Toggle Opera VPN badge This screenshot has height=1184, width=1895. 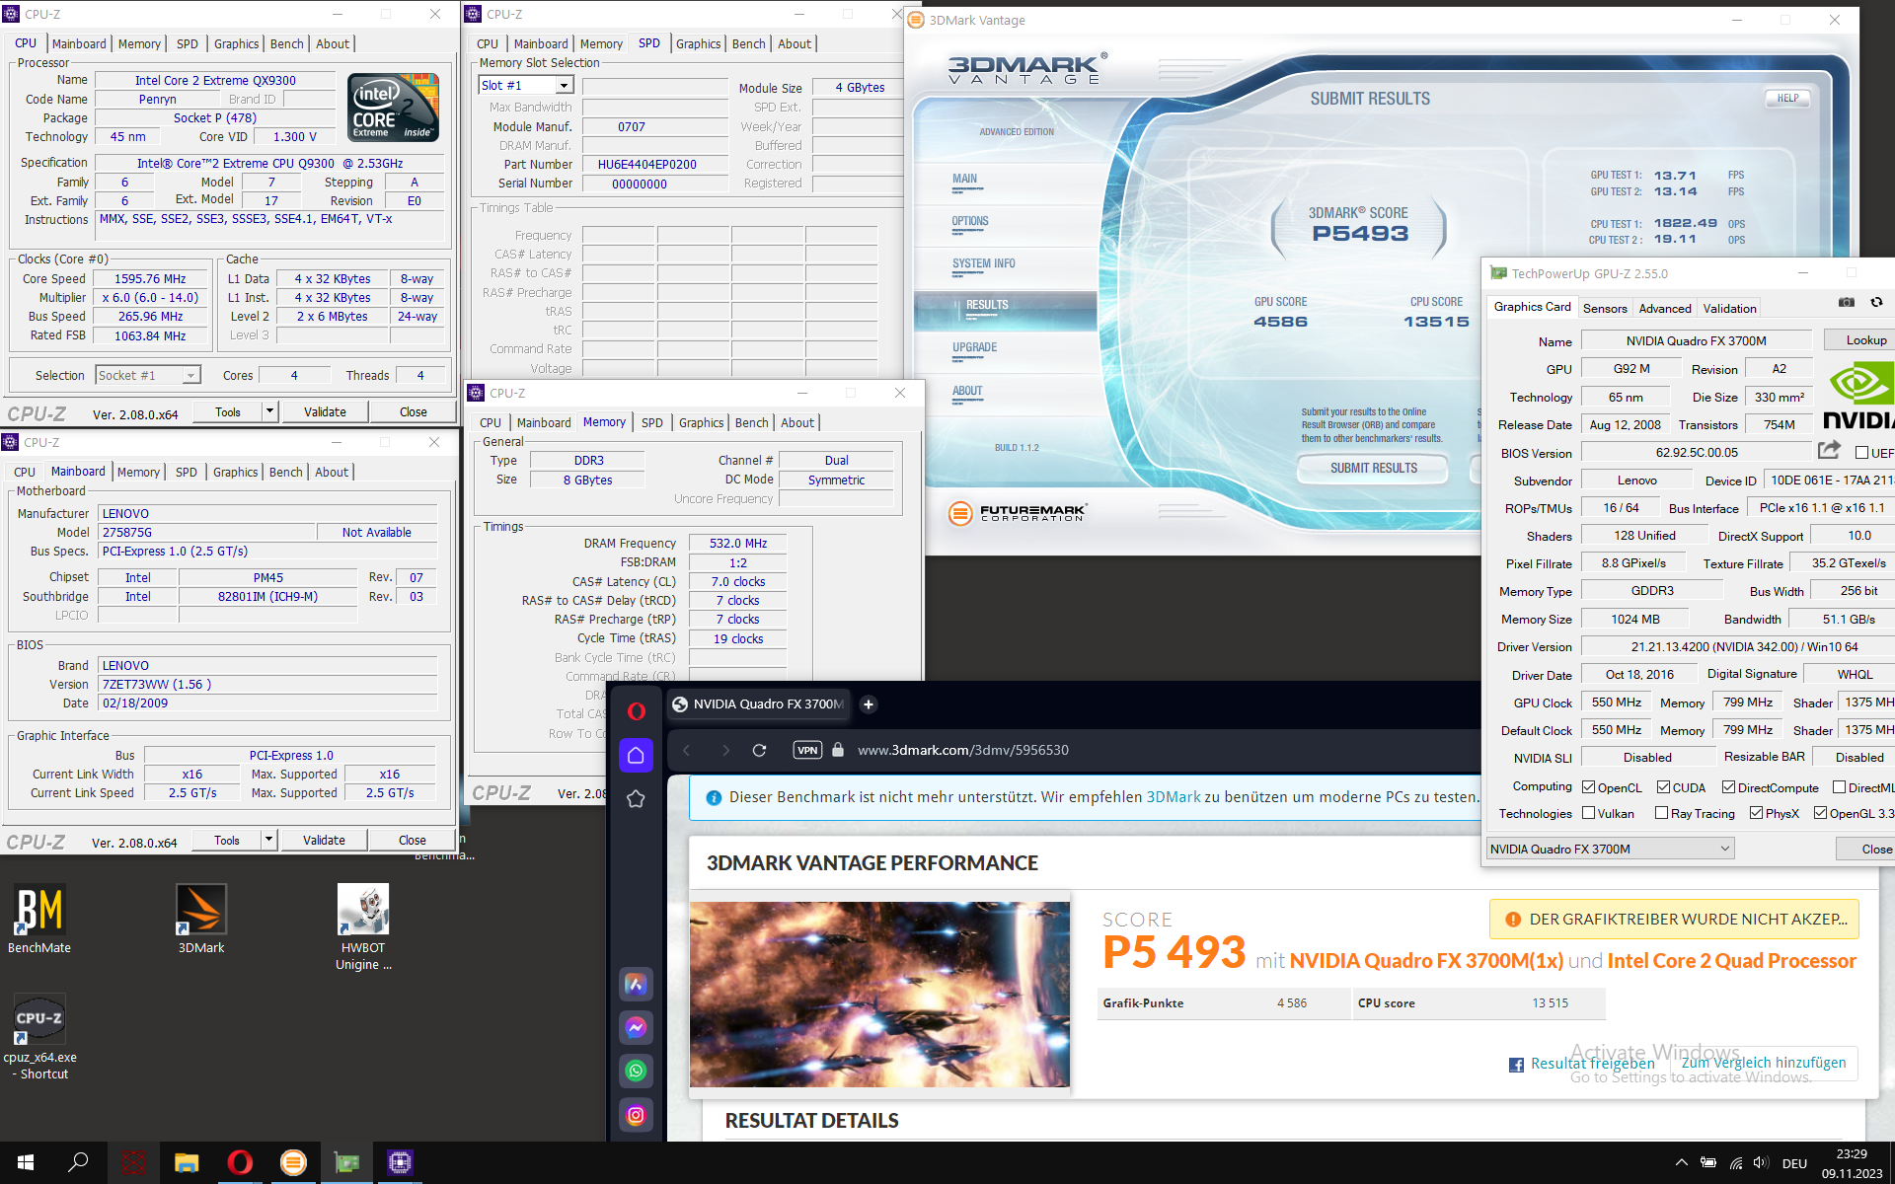click(807, 750)
